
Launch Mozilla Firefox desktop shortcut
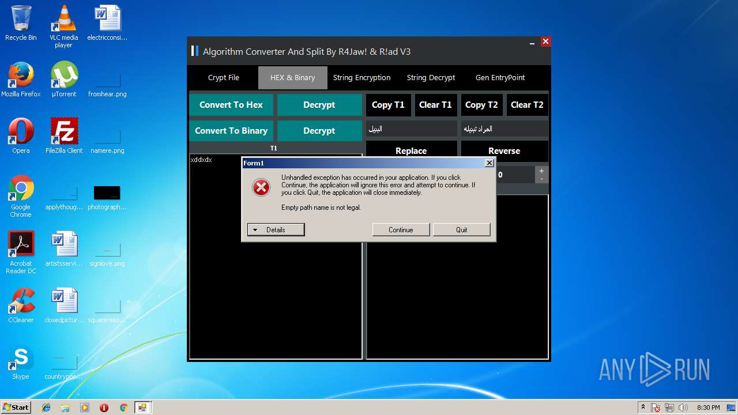pyautogui.click(x=21, y=79)
